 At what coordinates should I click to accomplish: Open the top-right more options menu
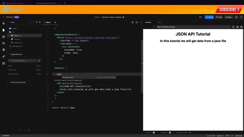click(x=241, y=17)
